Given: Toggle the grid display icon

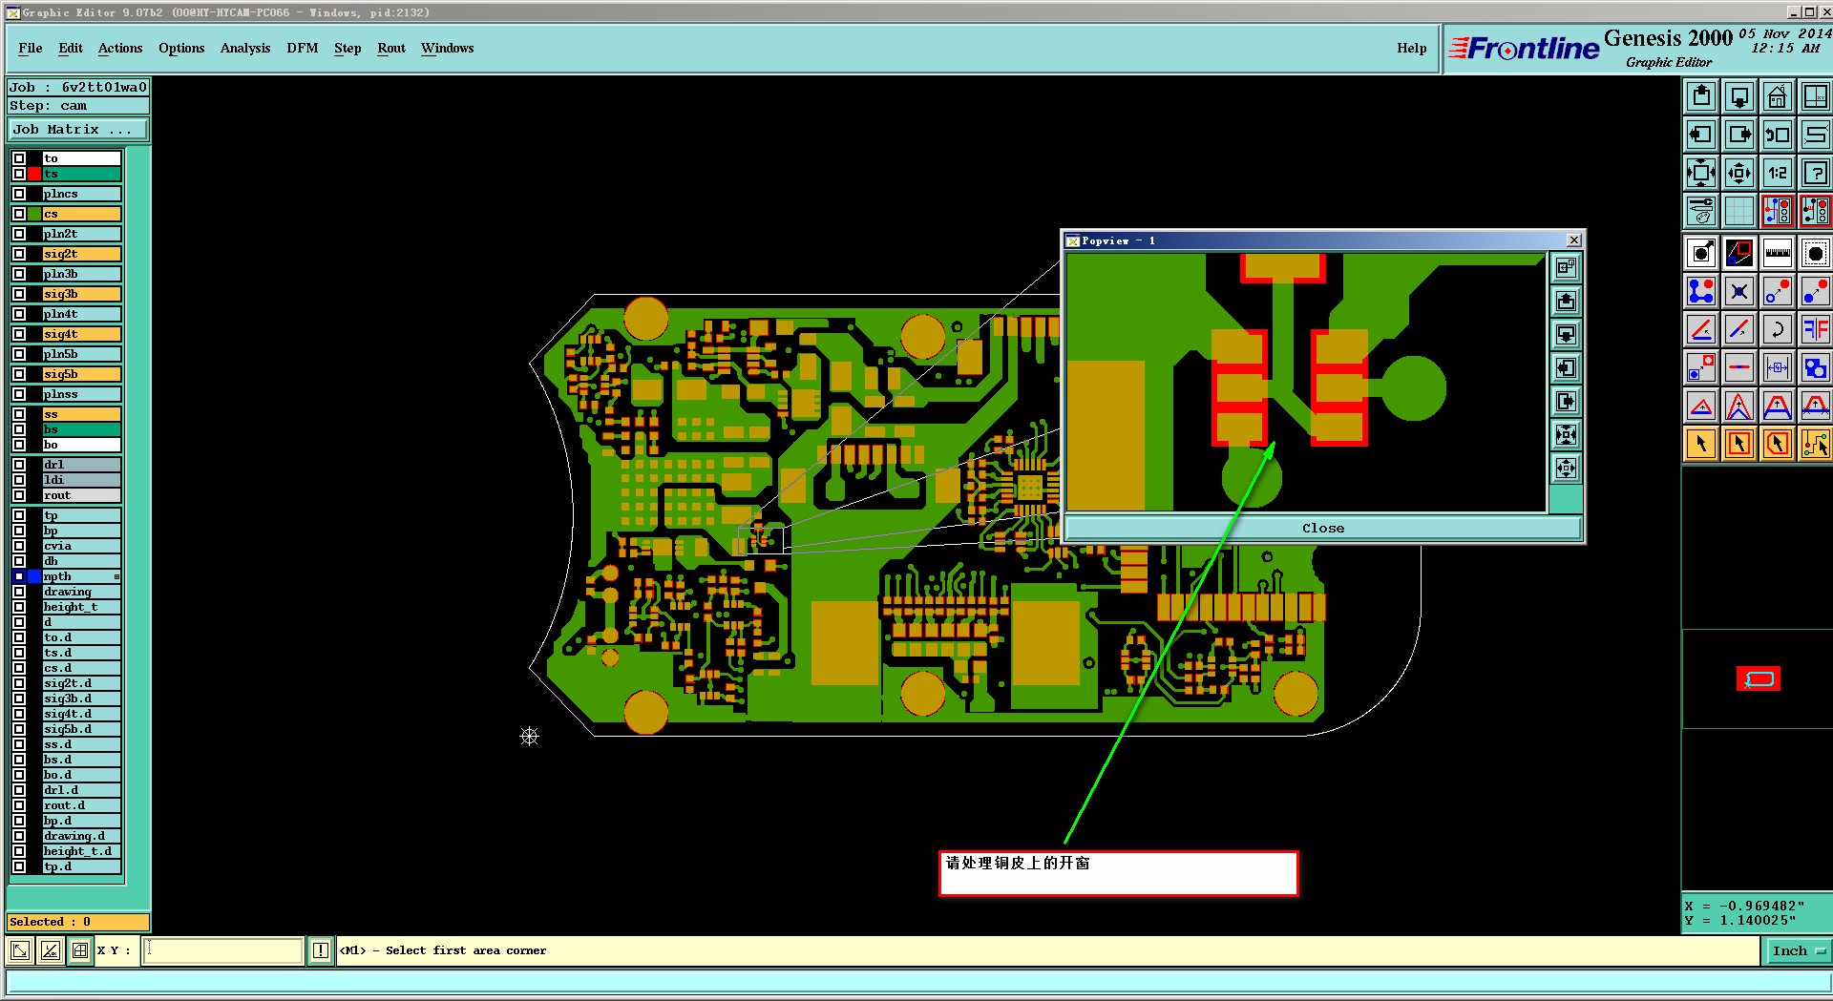Looking at the screenshot, I should 1739,211.
